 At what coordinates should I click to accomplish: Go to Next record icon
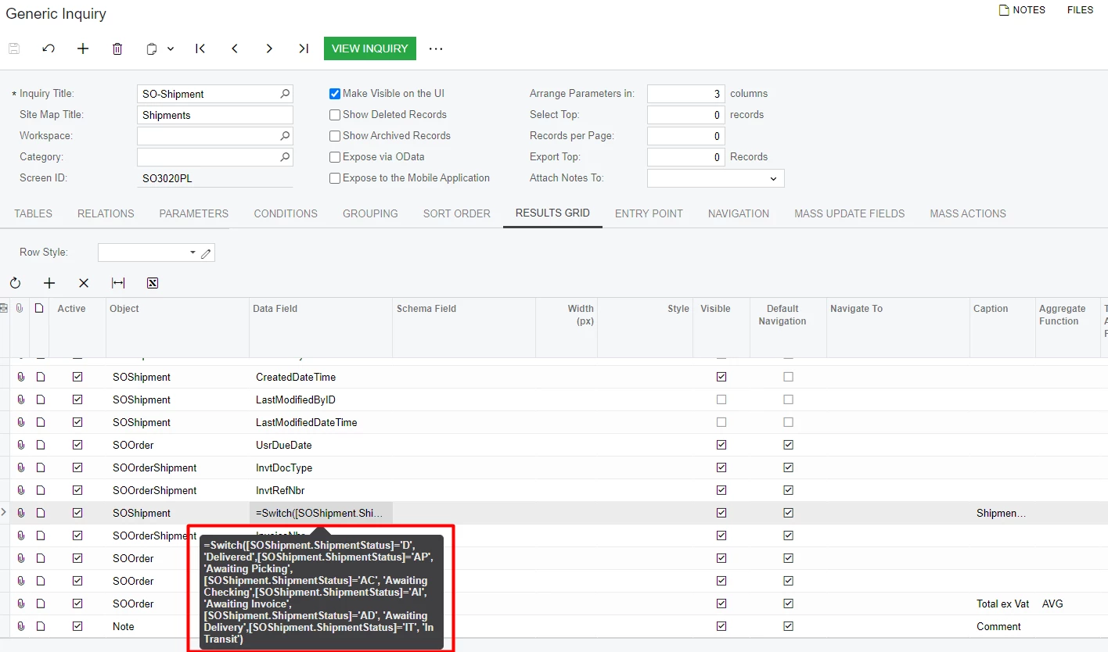(x=269, y=48)
